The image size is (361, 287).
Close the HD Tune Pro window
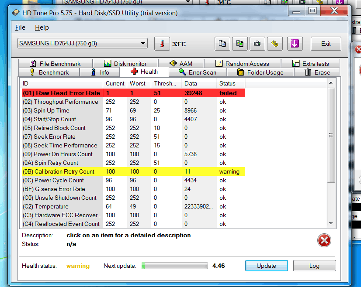[334, 10]
